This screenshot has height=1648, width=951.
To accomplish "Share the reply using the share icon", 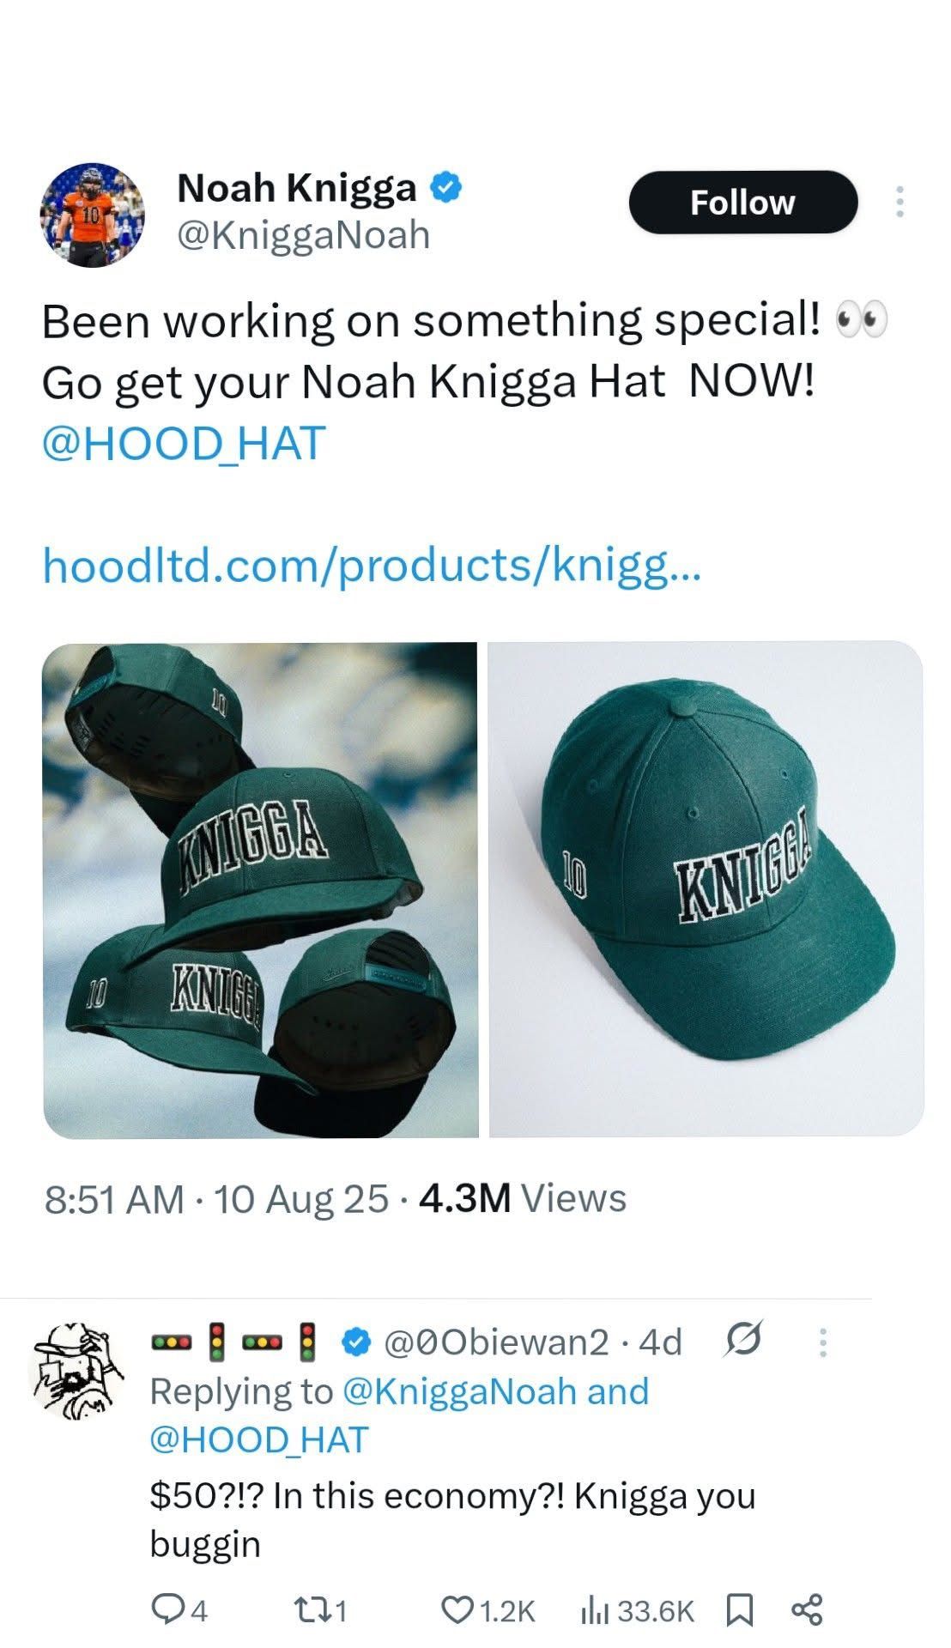I will point(807,1610).
